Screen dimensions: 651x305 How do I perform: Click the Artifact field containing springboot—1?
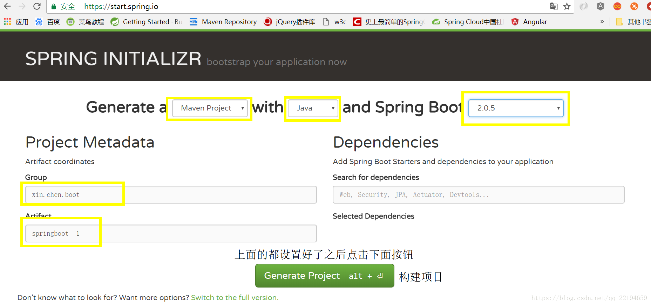[x=171, y=233]
